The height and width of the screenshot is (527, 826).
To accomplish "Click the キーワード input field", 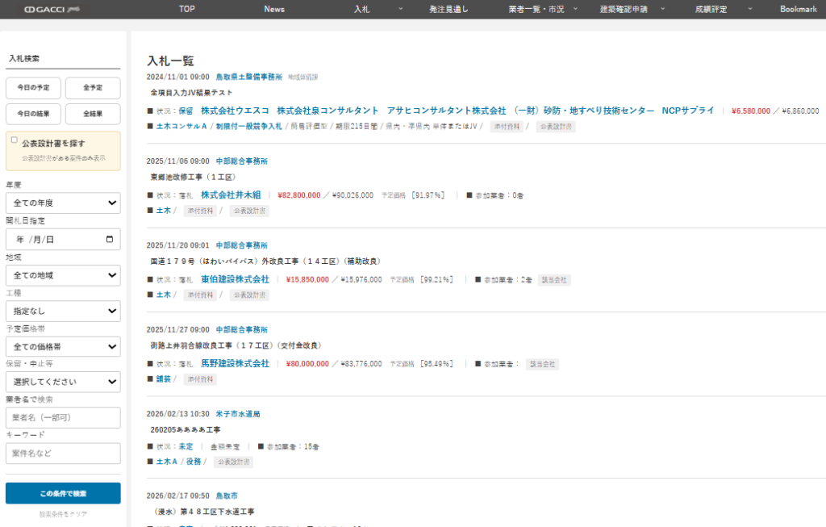I will pyautogui.click(x=63, y=453).
